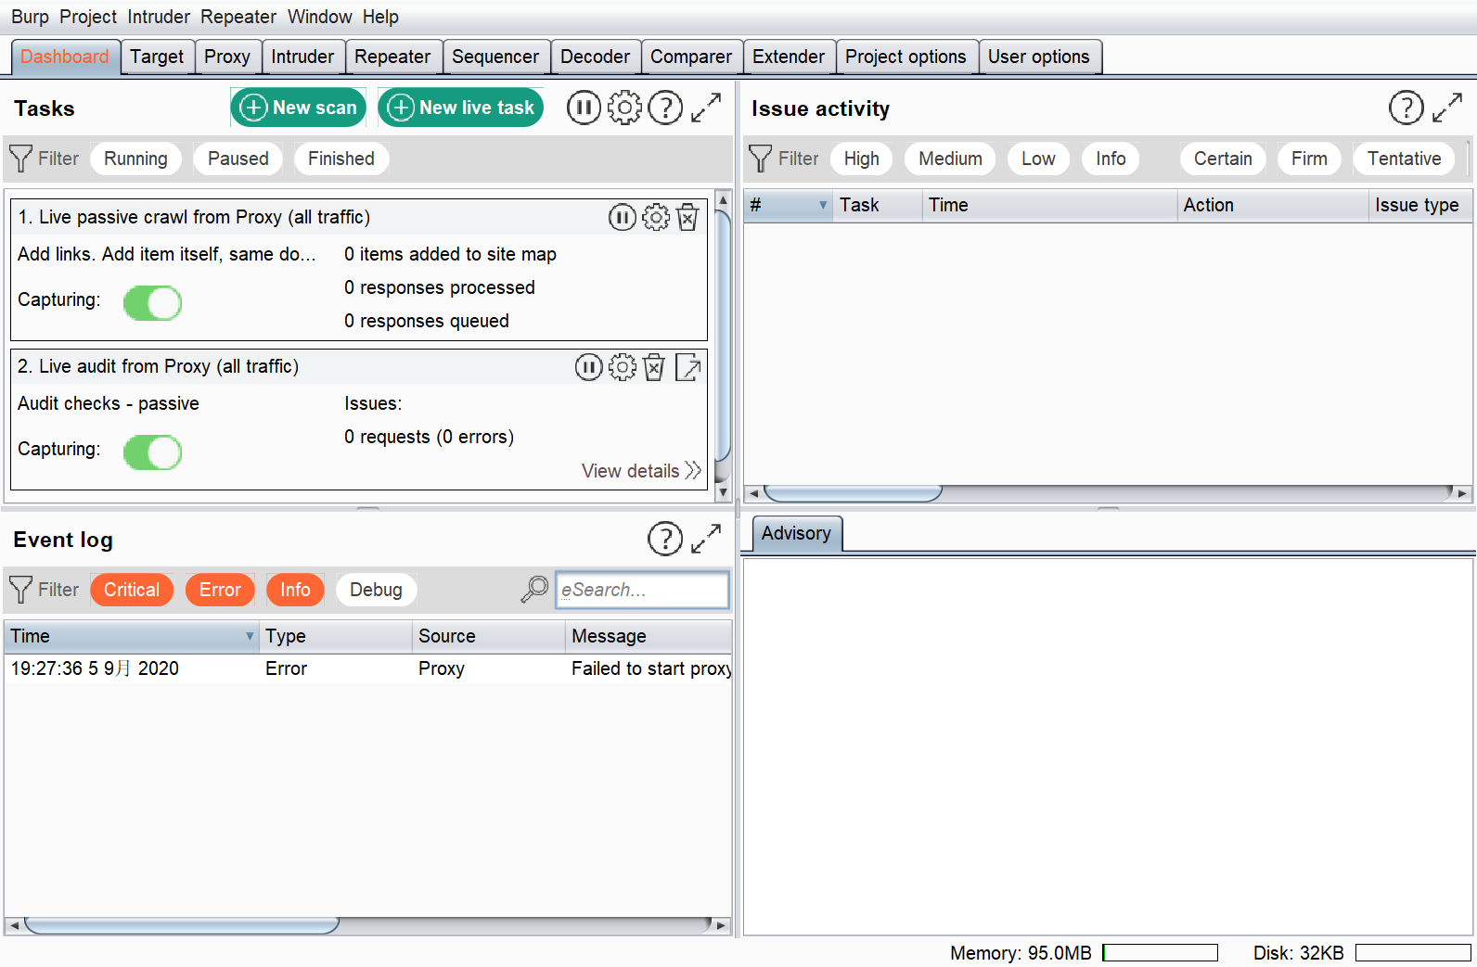Toggle the Critical event filter
The image size is (1477, 967).
pos(132,590)
